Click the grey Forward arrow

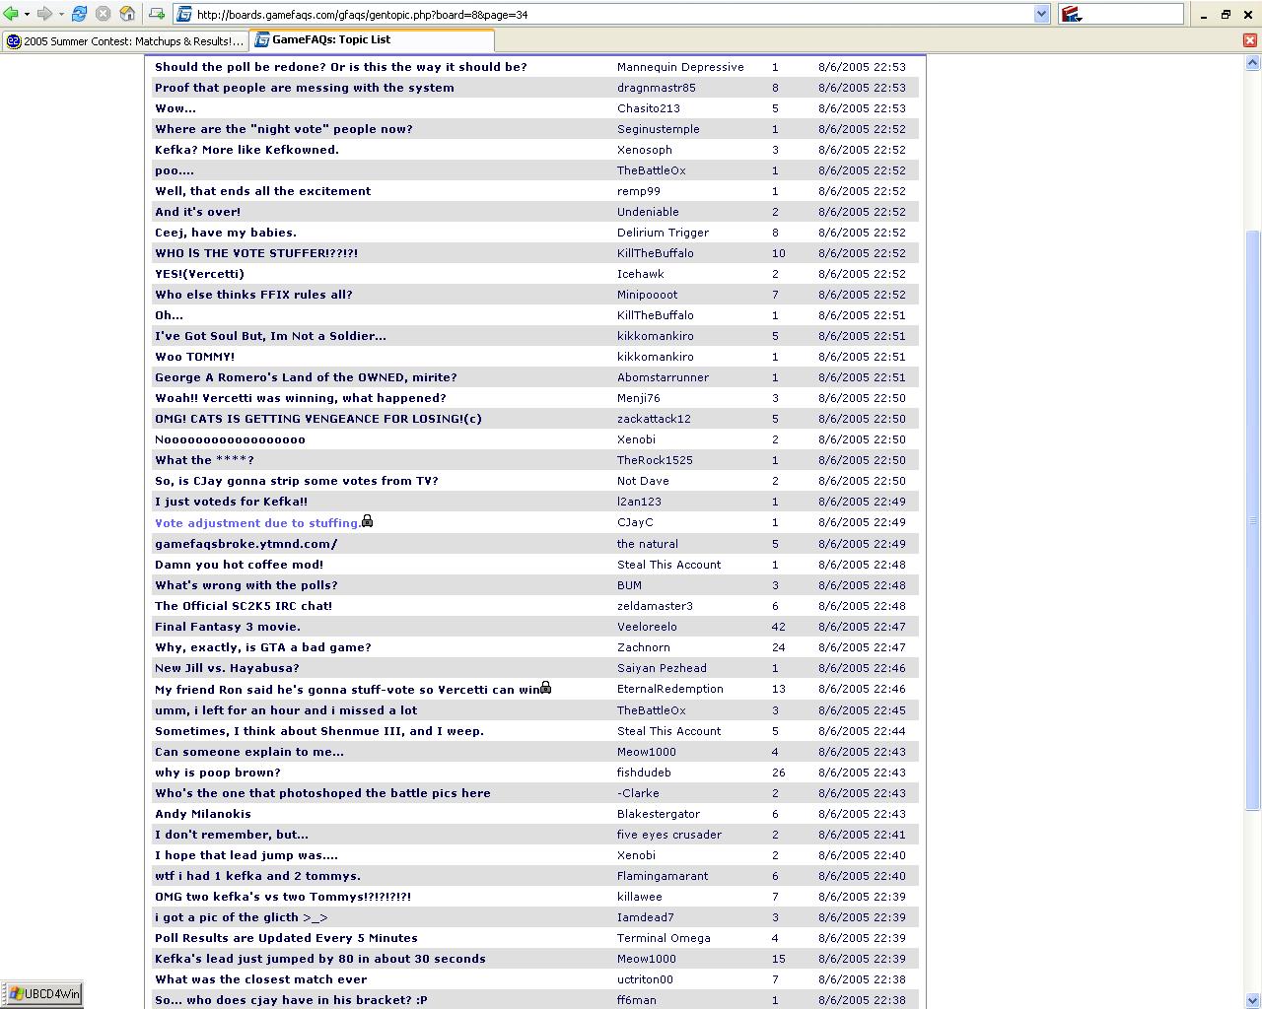coord(44,14)
